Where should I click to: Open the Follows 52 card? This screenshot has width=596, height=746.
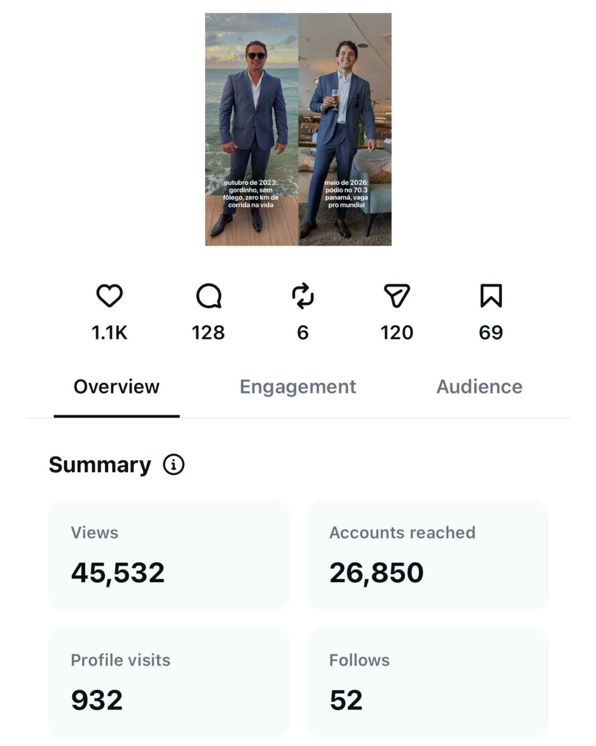click(428, 683)
